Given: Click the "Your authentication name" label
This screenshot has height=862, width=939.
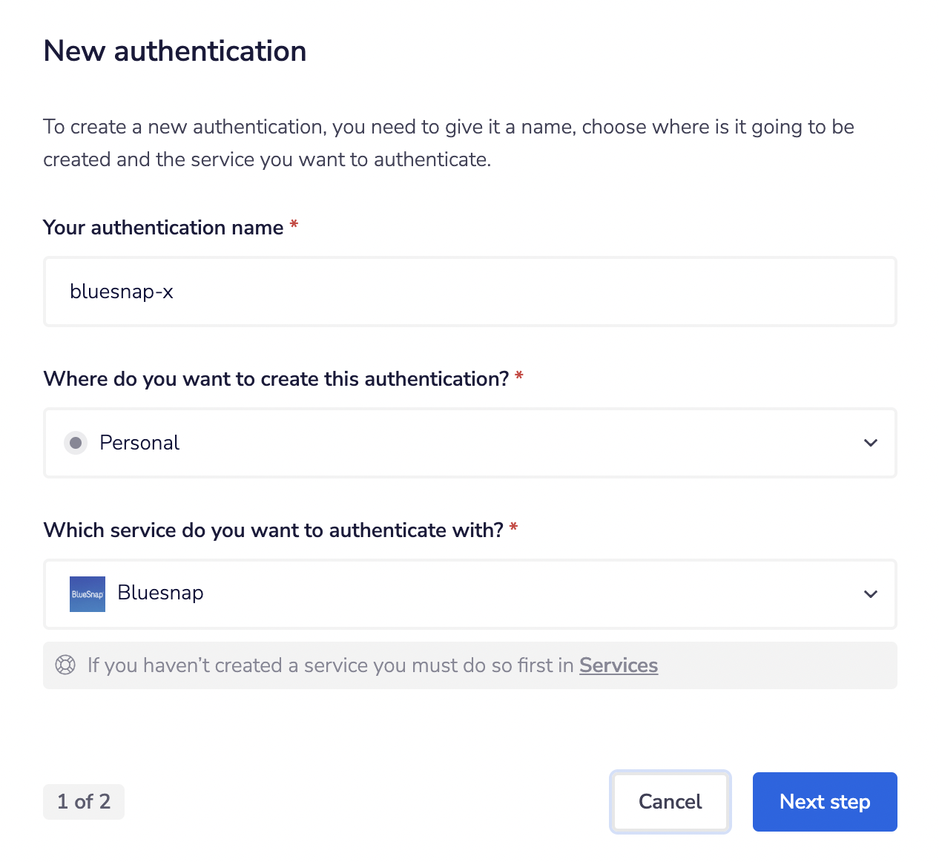Looking at the screenshot, I should [163, 228].
